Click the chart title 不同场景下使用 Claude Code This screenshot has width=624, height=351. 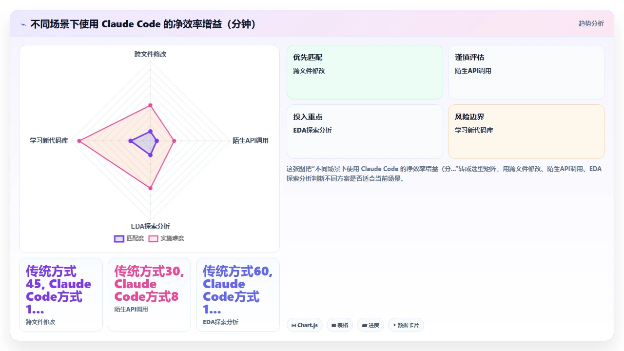(x=143, y=24)
